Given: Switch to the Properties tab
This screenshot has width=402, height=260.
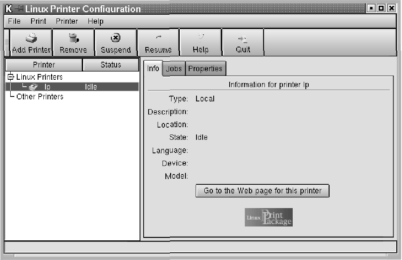Looking at the screenshot, I should 205,69.
